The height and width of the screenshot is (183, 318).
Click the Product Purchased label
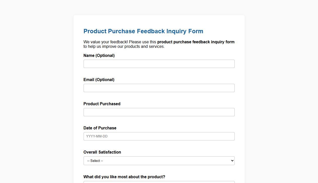(102, 104)
